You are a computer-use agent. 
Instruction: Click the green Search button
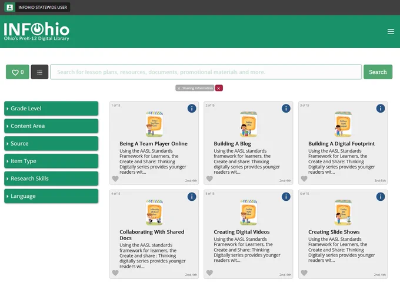(378, 72)
